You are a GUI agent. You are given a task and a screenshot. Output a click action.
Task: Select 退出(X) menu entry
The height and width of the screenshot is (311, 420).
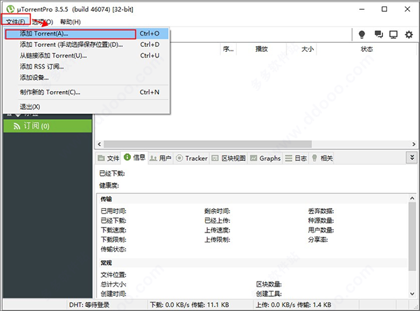(86, 106)
